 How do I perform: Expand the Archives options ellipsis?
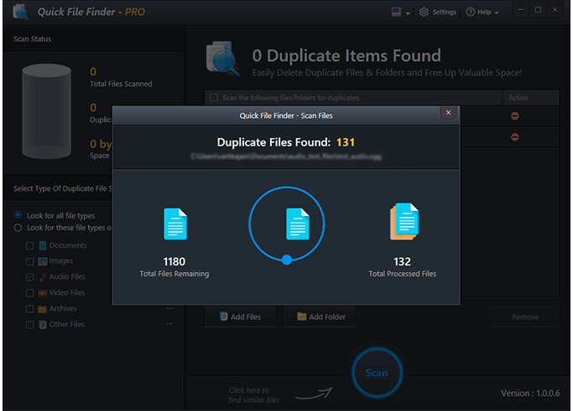click(x=169, y=309)
